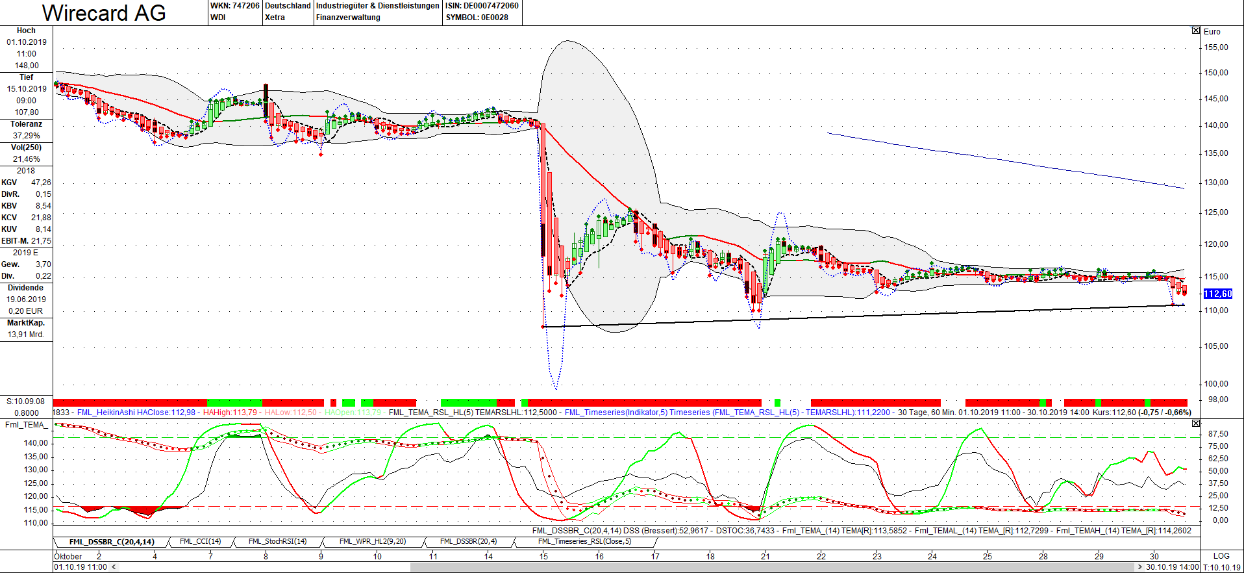Click the EBIT-M. 21,75 row
Viewport: 1244px width, 573px height.
pyautogui.click(x=26, y=241)
